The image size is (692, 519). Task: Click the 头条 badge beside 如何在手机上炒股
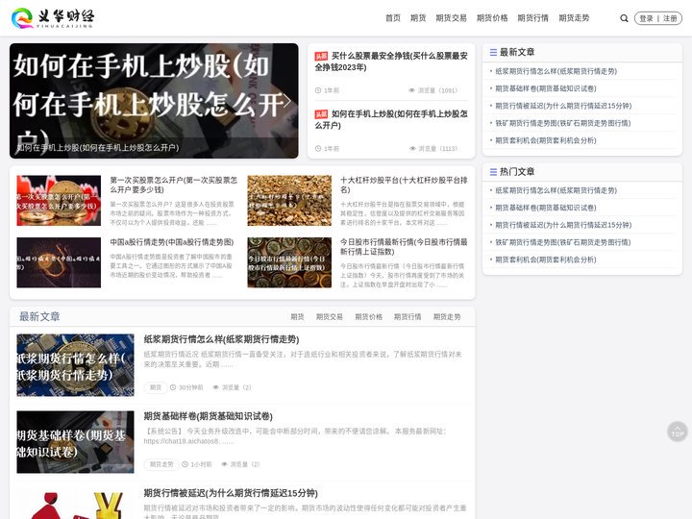pos(321,114)
